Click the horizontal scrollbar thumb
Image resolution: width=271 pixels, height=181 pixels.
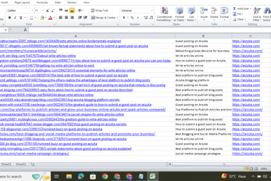tap(224, 164)
